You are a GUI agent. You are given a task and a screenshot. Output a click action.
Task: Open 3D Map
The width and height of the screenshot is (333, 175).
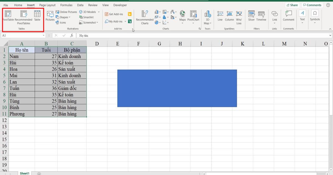pyautogui.click(x=207, y=17)
